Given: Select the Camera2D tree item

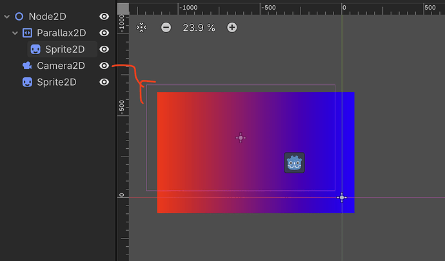Looking at the screenshot, I should click(x=61, y=66).
